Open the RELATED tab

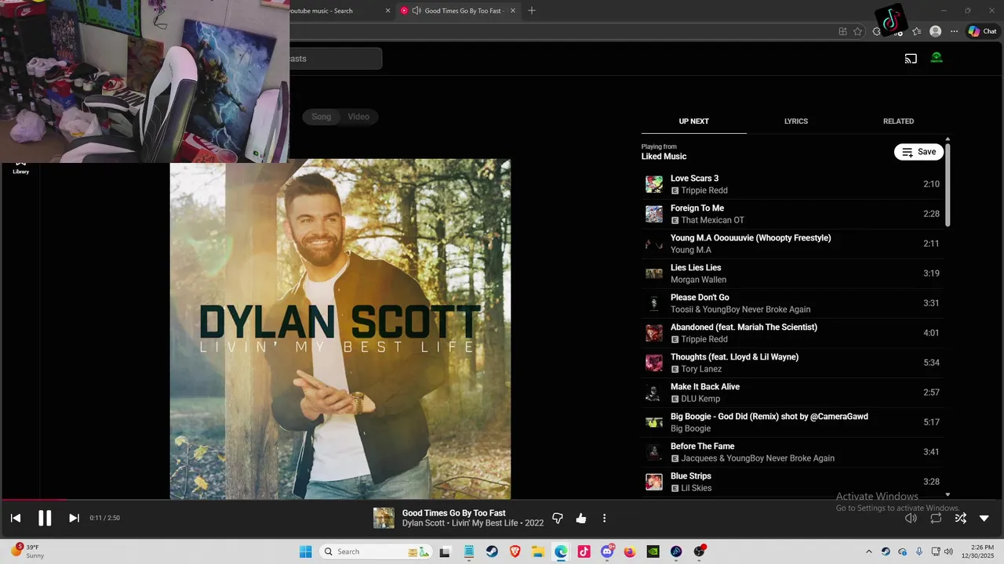point(898,121)
